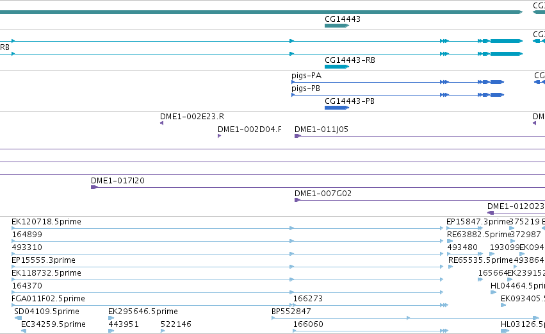Click the CG14443-PB label
The width and height of the screenshot is (545, 334).
(x=350, y=101)
